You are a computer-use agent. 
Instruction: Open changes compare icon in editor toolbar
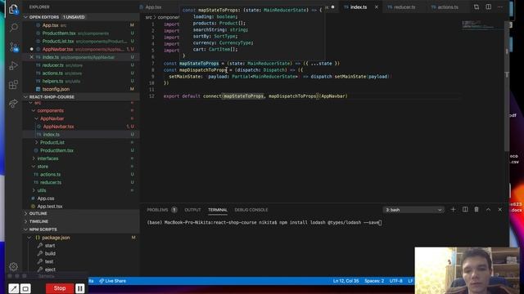point(477,7)
